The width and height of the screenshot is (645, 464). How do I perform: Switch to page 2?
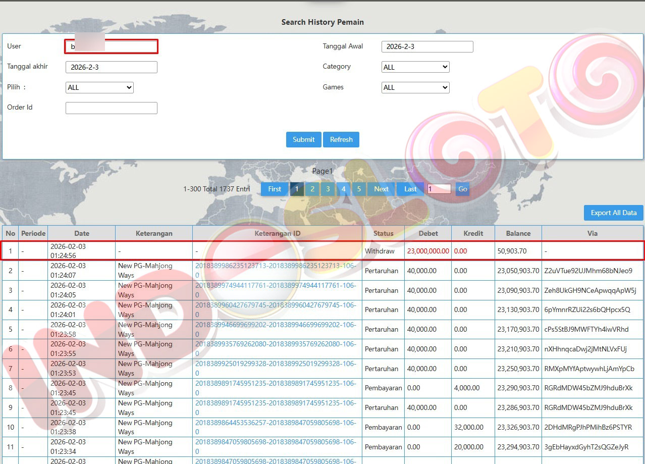312,189
